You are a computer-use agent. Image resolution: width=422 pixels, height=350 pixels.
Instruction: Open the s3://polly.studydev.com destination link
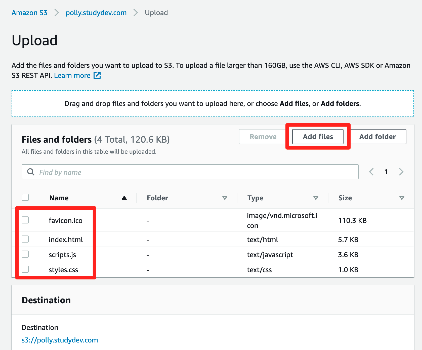(60, 340)
